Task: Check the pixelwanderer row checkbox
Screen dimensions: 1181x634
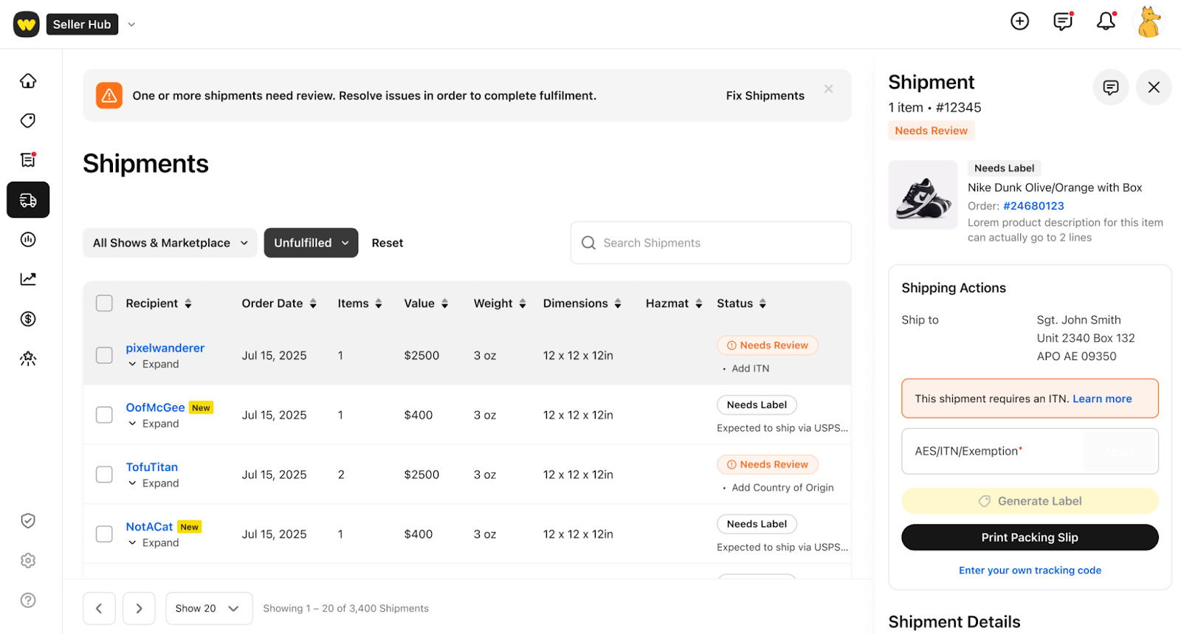Action: [104, 355]
